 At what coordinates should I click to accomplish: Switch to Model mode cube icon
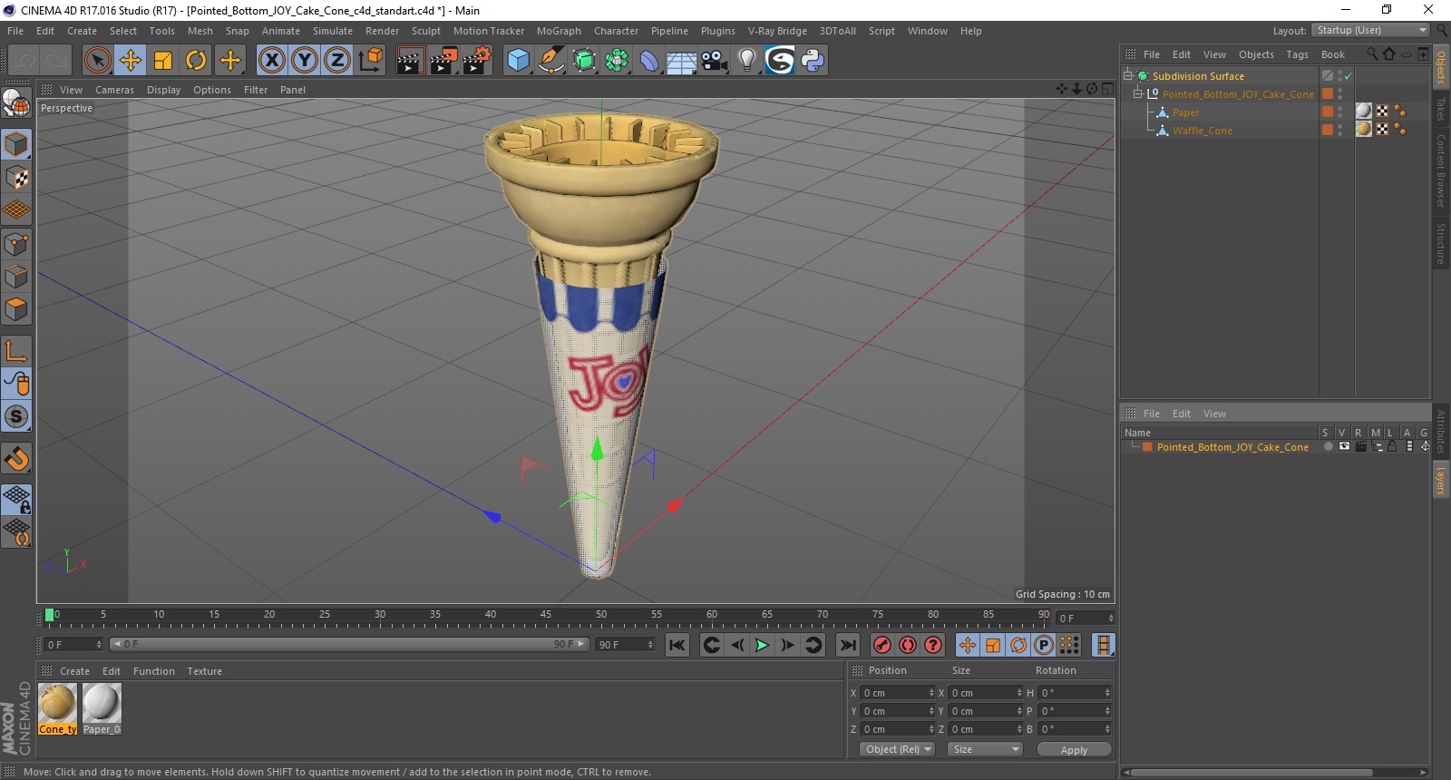(x=16, y=144)
